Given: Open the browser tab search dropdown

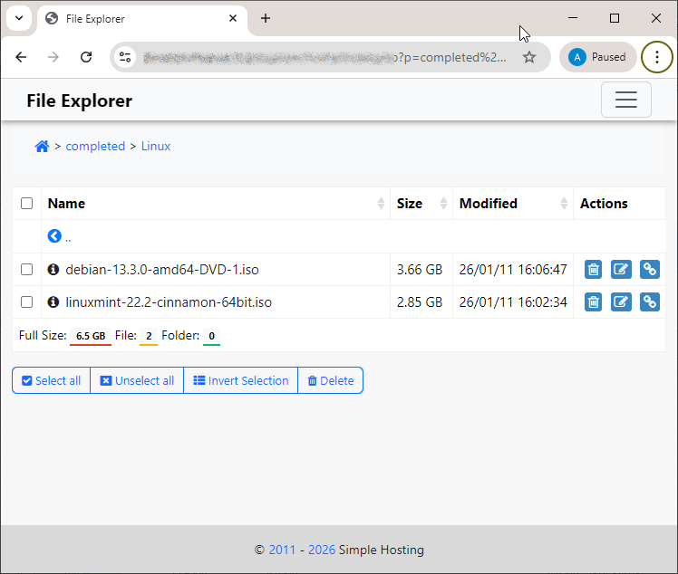Looking at the screenshot, I should [18, 18].
